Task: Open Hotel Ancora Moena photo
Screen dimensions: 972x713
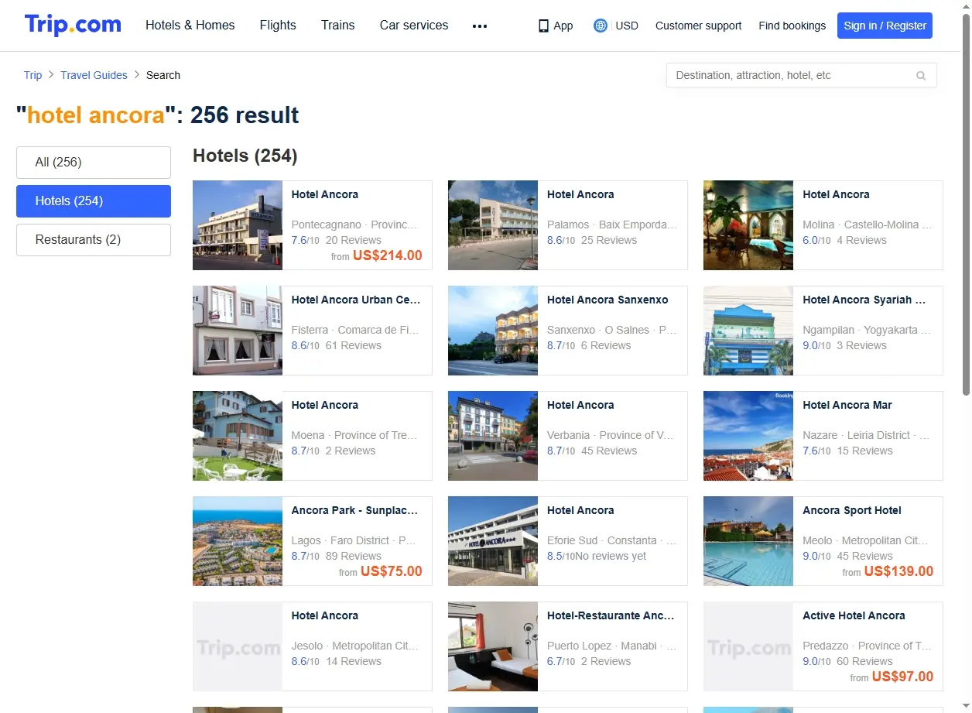Action: (238, 436)
